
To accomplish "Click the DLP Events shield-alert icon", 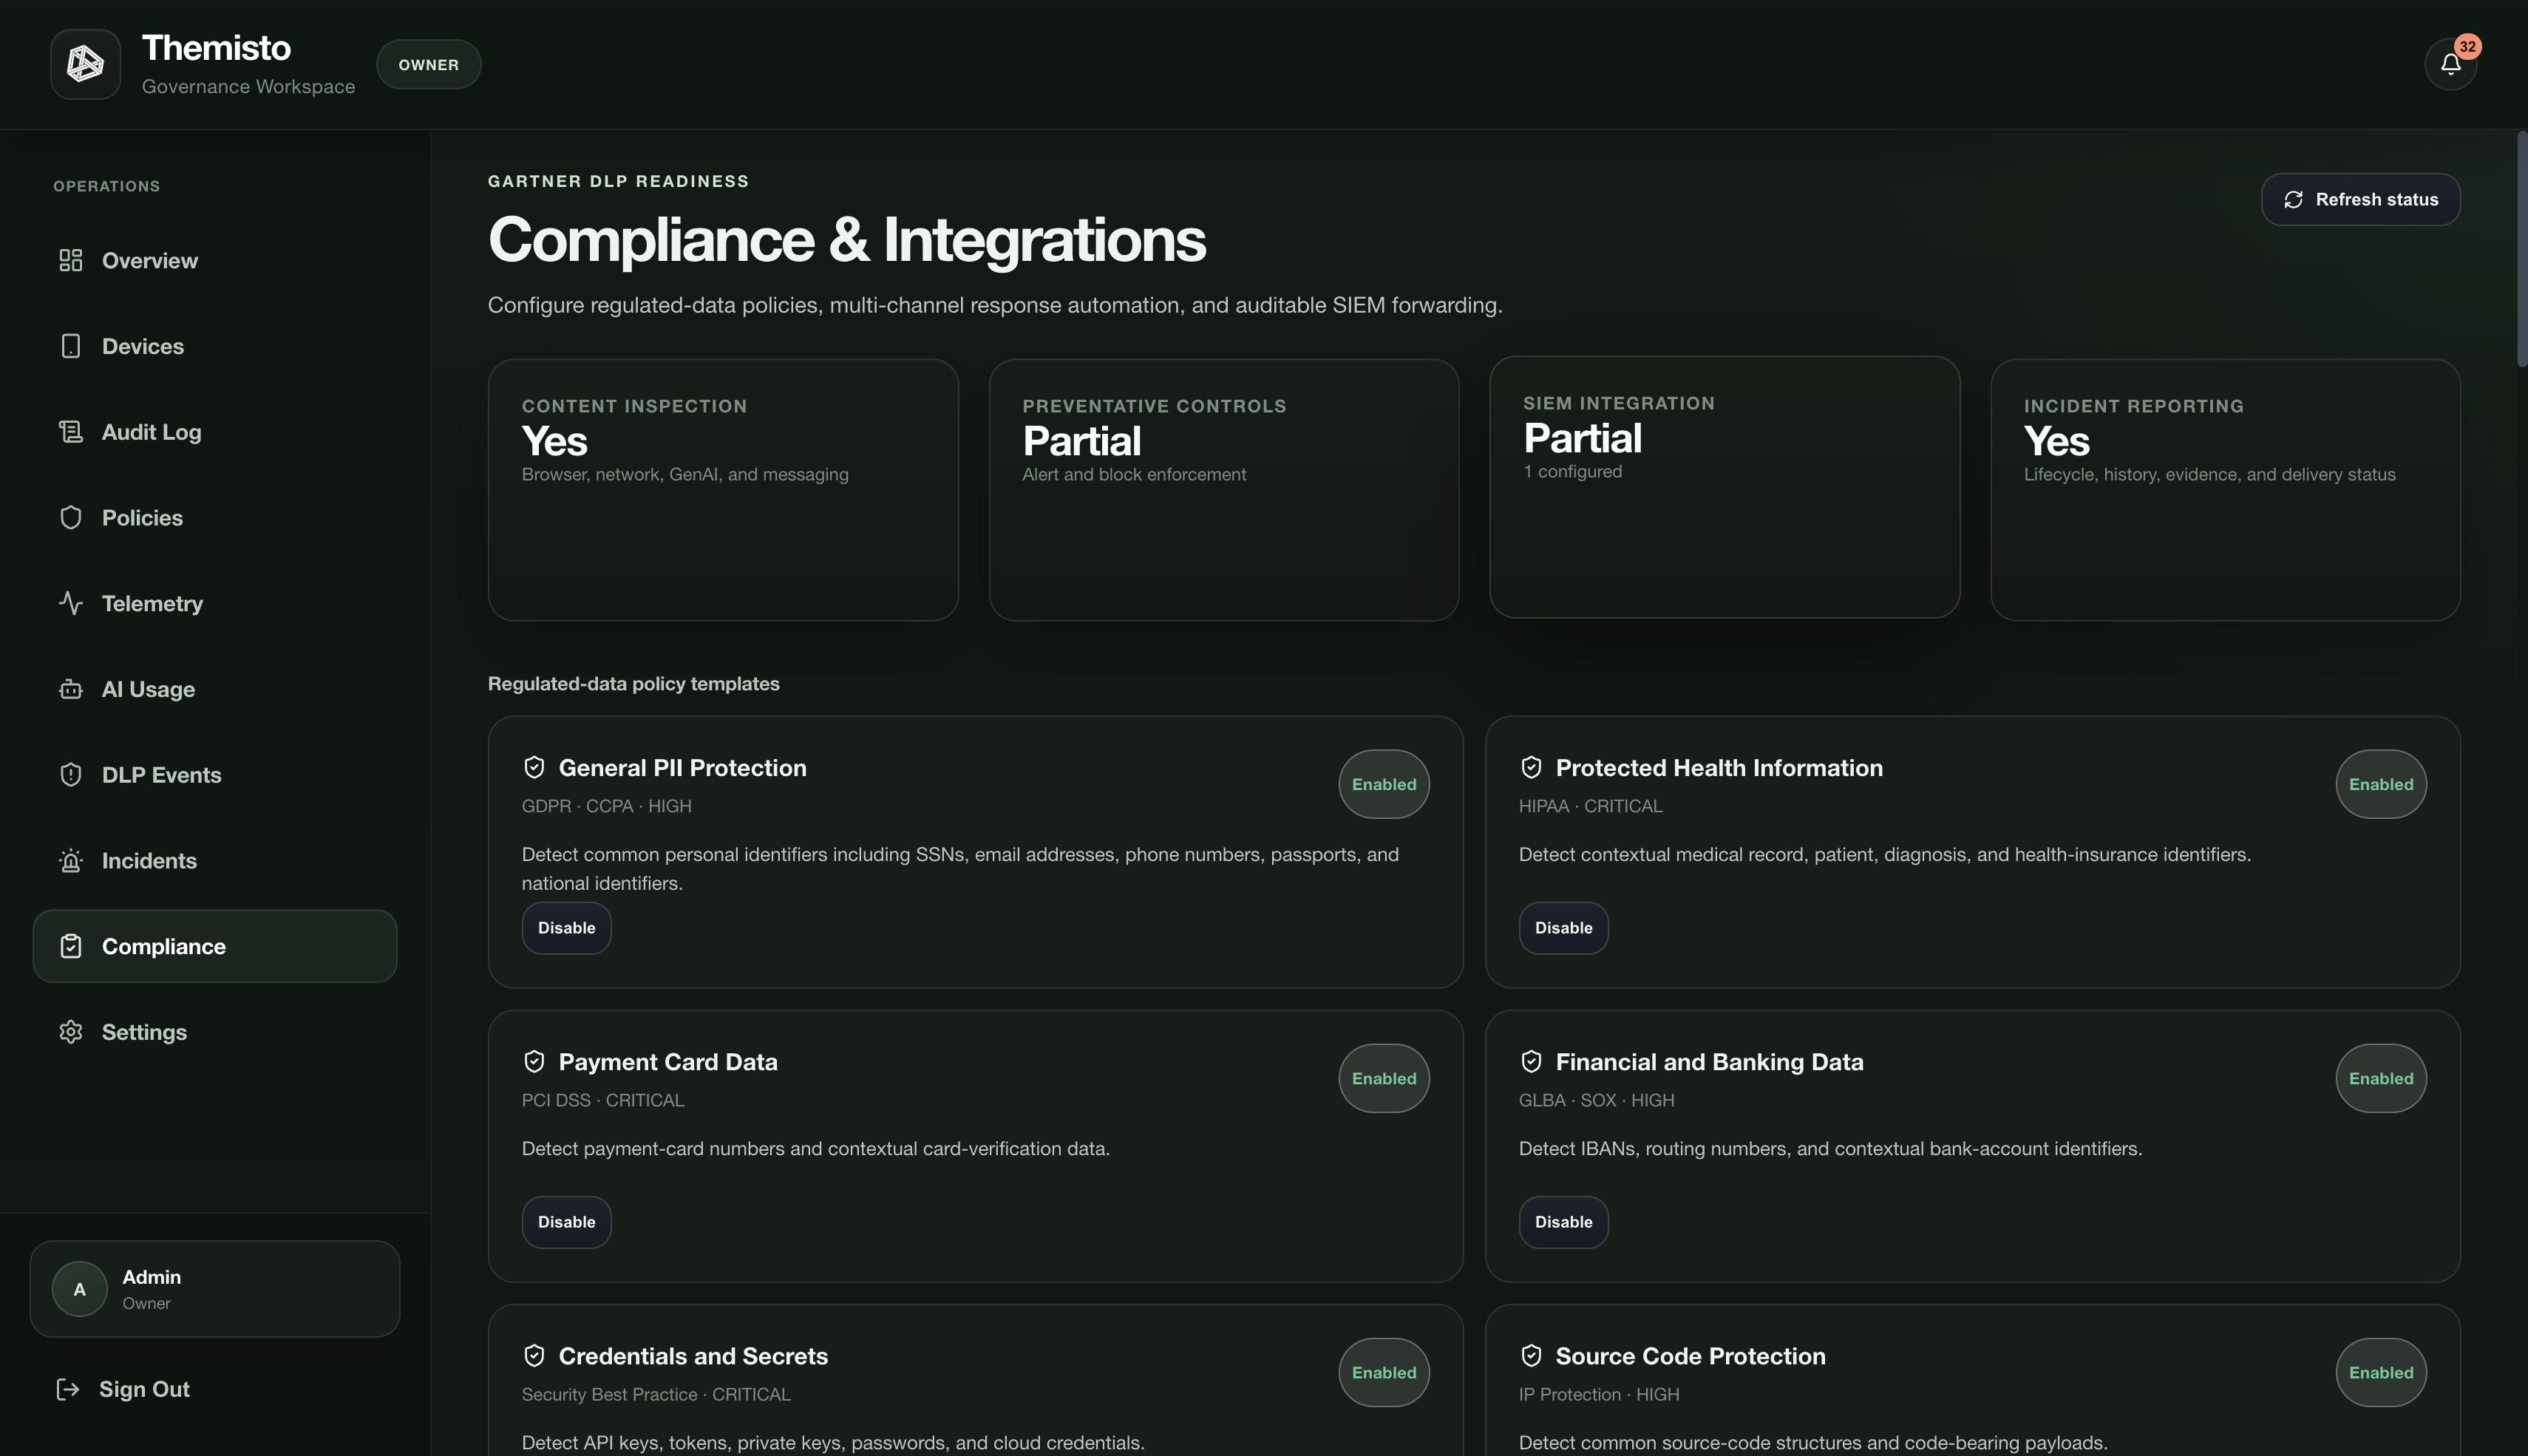I will 70,775.
